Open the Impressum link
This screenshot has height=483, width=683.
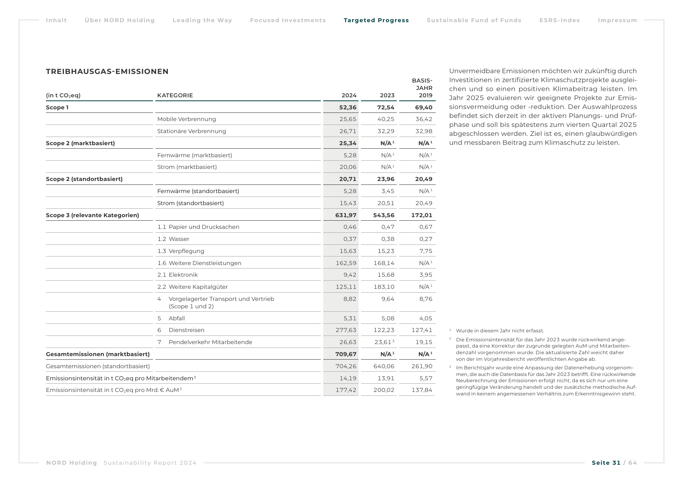[618, 20]
